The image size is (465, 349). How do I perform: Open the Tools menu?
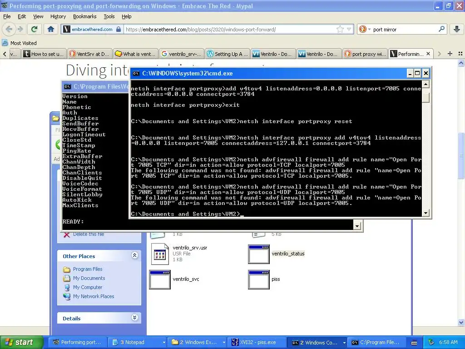pyautogui.click(x=109, y=16)
